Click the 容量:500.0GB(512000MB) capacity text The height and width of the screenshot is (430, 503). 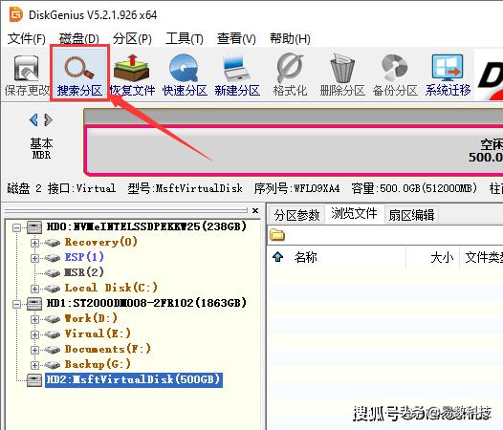pos(414,188)
